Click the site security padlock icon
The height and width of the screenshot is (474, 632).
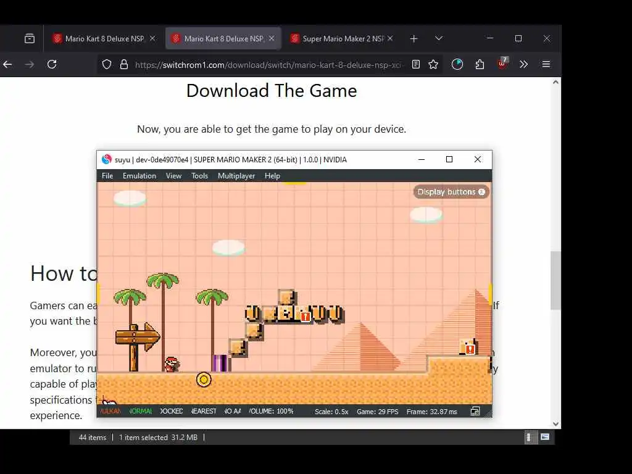pos(124,64)
